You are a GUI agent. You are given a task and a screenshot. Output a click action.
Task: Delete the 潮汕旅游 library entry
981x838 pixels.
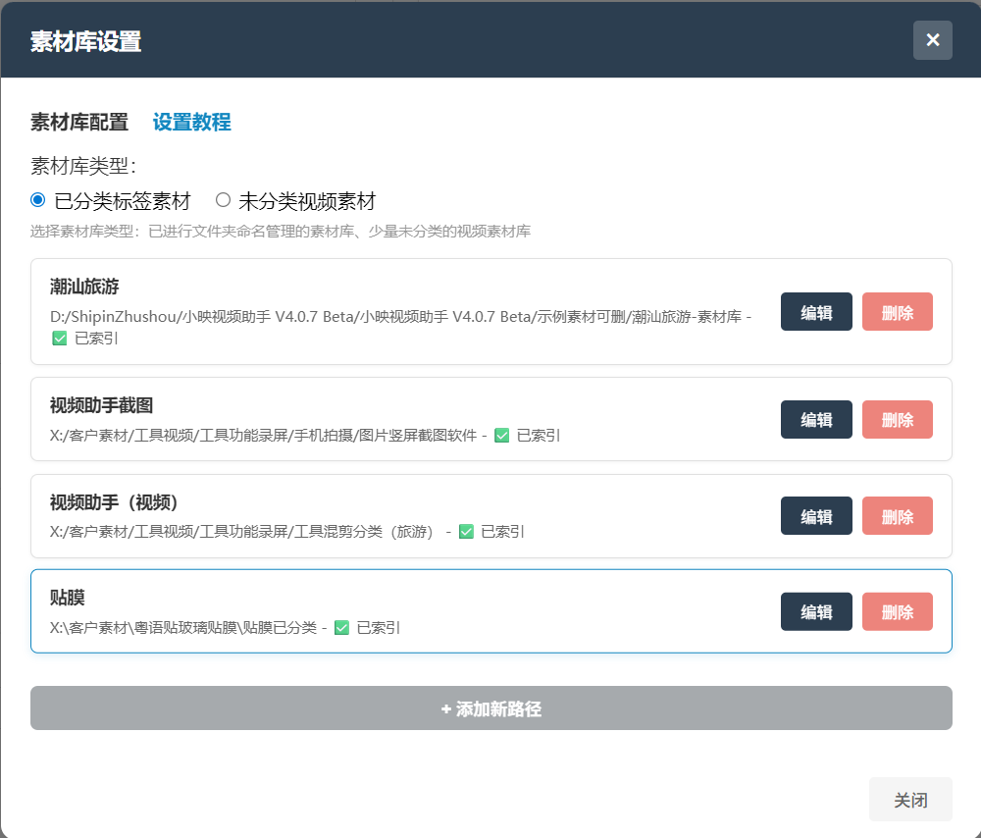coord(898,312)
